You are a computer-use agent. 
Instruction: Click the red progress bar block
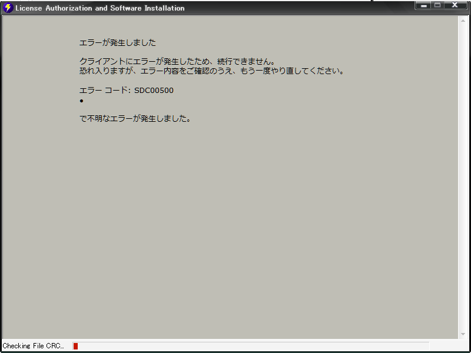click(75, 346)
